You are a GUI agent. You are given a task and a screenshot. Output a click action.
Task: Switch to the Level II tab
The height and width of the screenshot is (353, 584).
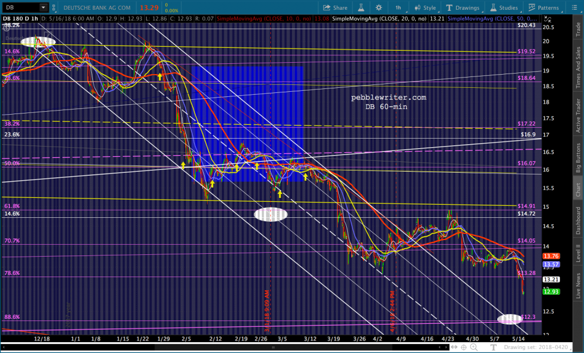pyautogui.click(x=577, y=253)
